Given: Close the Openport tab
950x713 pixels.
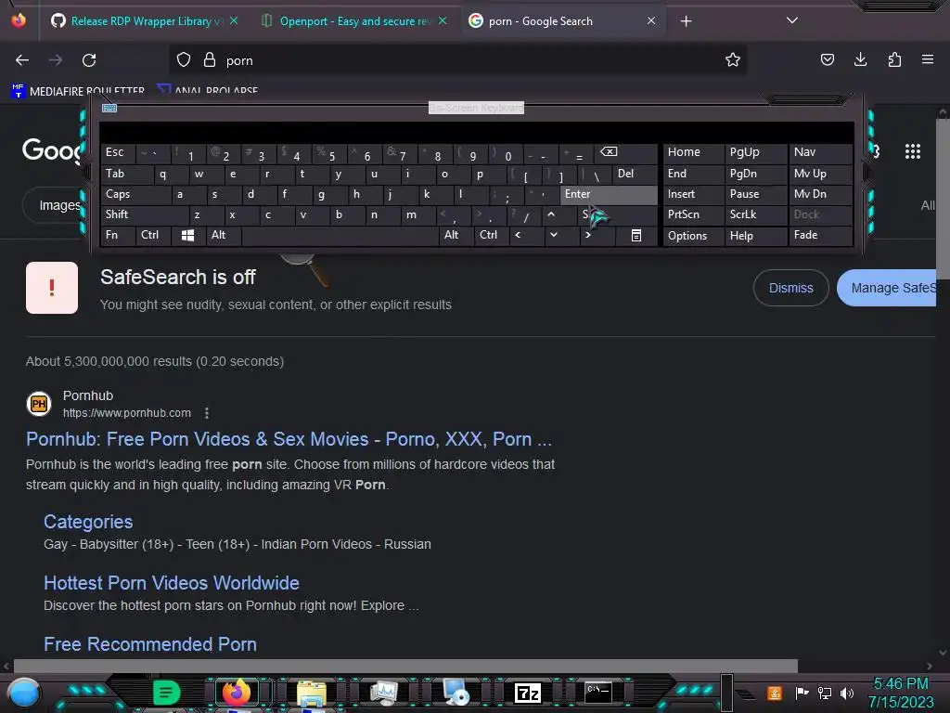Looking at the screenshot, I should tap(443, 20).
